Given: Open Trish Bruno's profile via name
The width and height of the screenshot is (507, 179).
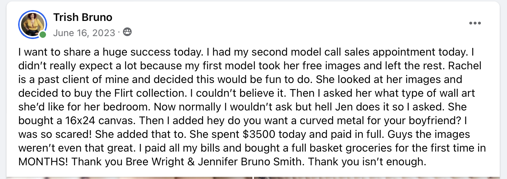Looking at the screenshot, I should pyautogui.click(x=83, y=17).
